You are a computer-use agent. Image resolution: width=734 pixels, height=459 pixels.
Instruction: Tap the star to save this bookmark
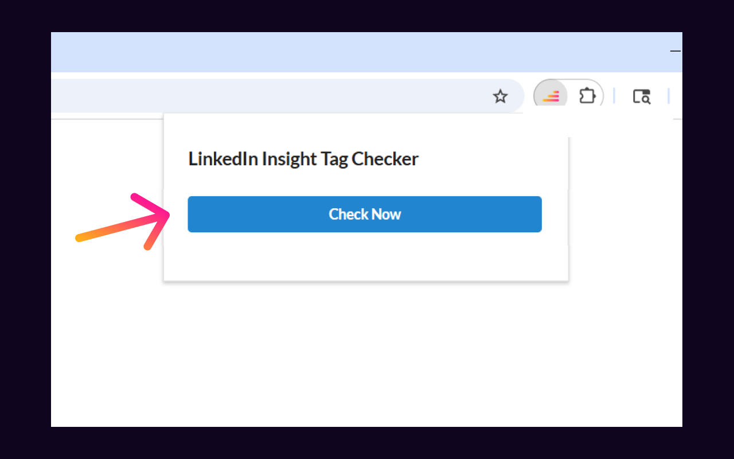tap(500, 96)
